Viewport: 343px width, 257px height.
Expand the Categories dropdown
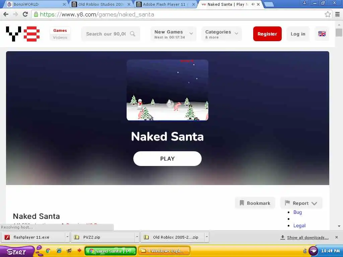(222, 34)
